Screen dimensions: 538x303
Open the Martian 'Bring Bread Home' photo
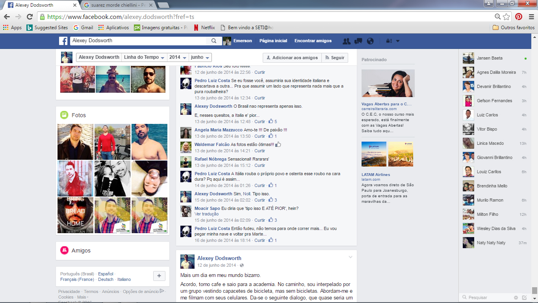75,215
